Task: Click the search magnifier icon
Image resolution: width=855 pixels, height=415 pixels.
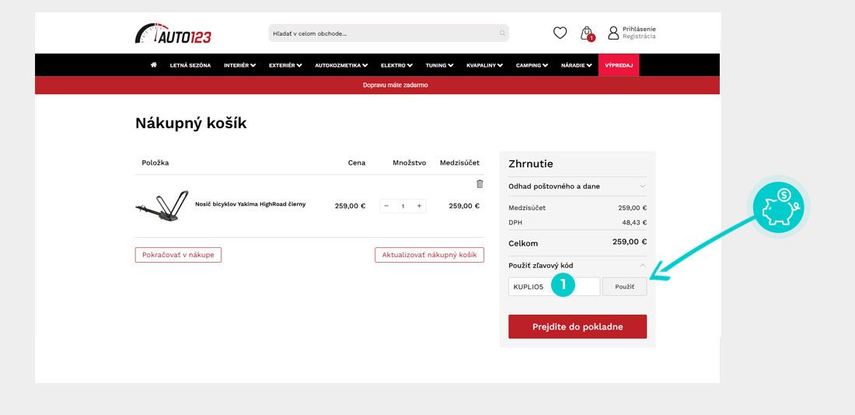Action: point(502,33)
